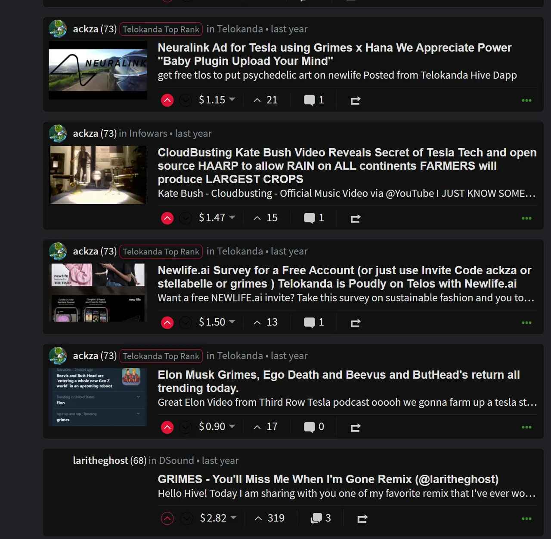Open the Neuralink Ad for Tesla post title
The image size is (551, 539).
click(334, 54)
